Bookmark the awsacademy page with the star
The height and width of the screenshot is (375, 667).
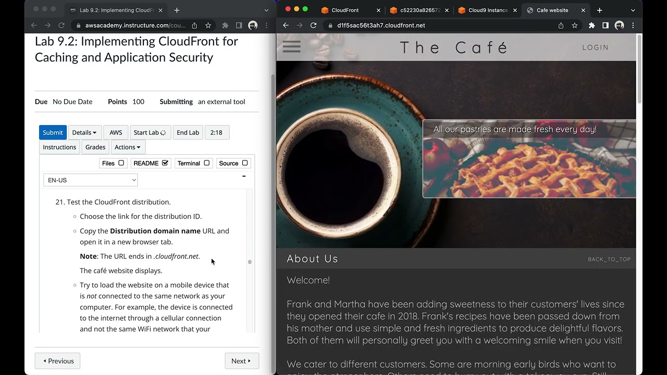coord(208,25)
